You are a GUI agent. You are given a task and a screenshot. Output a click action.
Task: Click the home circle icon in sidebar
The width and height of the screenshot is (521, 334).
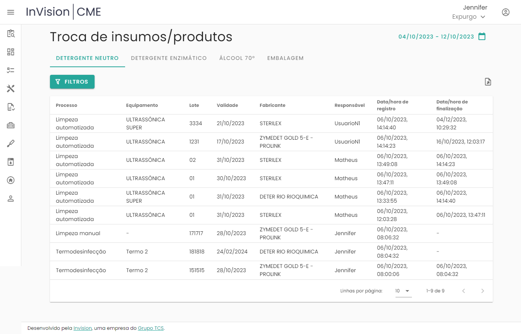click(x=11, y=180)
